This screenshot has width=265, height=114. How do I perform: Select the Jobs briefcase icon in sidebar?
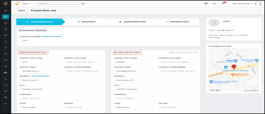pos(6,17)
